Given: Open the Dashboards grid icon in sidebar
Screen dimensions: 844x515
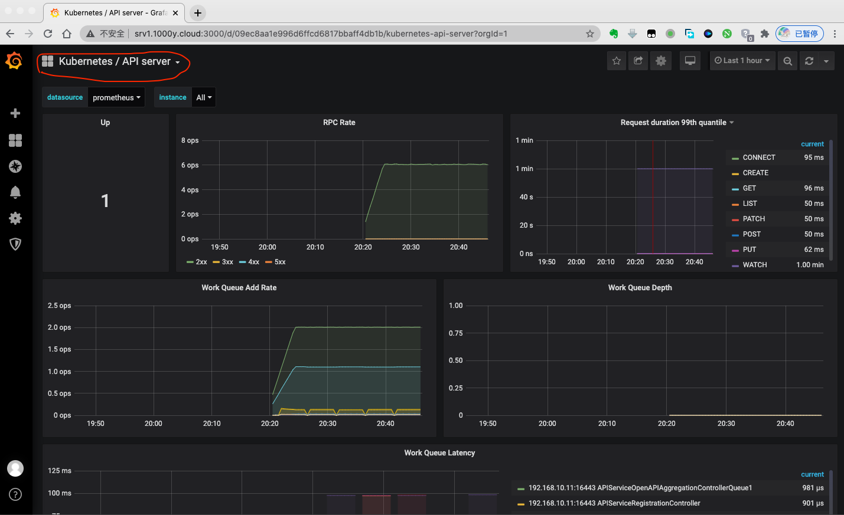Looking at the screenshot, I should click(15, 140).
